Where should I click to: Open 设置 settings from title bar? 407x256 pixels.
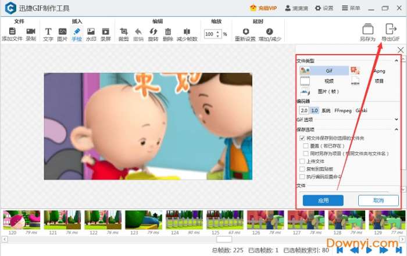(325, 8)
